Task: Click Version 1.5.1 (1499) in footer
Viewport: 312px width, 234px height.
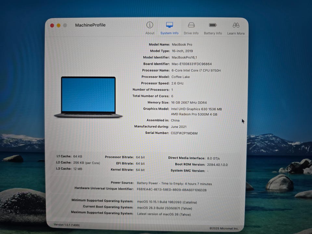Action: (67, 225)
